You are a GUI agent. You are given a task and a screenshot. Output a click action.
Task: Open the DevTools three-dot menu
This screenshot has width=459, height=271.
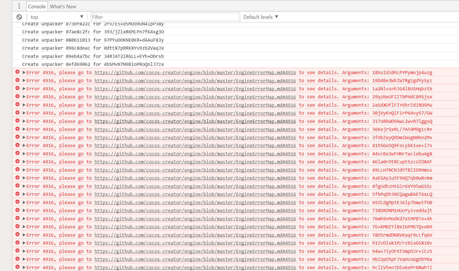[x=19, y=6]
